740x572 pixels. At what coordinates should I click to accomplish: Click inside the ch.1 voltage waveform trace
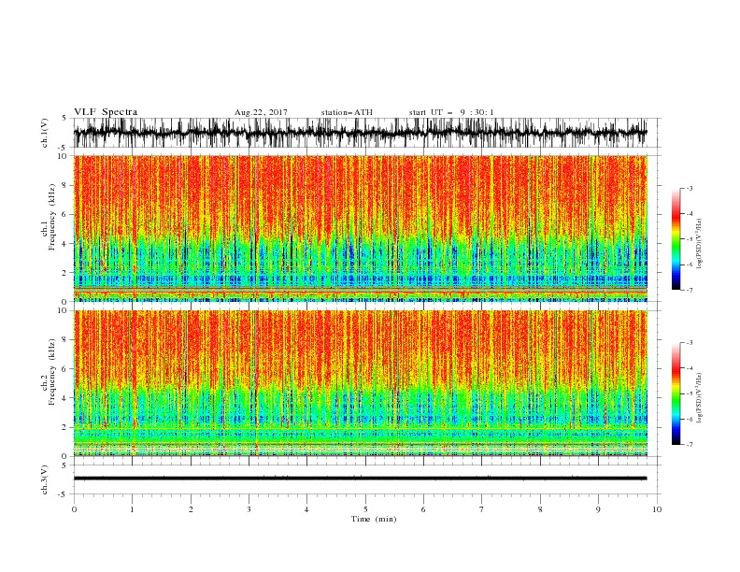360,133
